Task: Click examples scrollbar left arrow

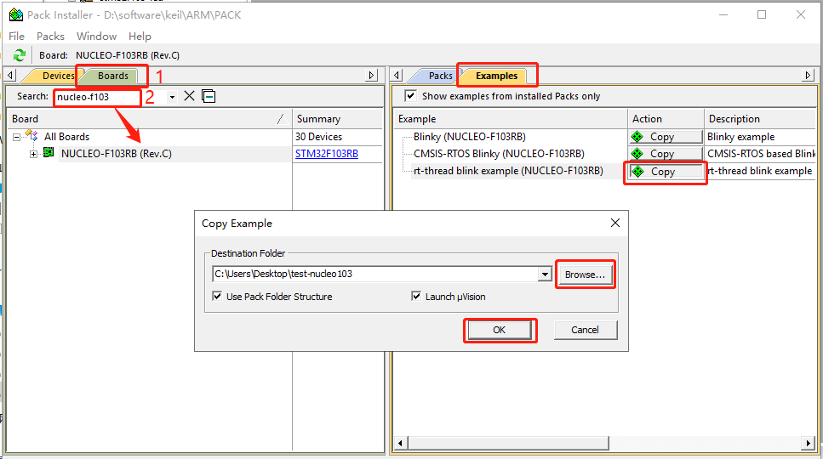Action: click(x=401, y=444)
